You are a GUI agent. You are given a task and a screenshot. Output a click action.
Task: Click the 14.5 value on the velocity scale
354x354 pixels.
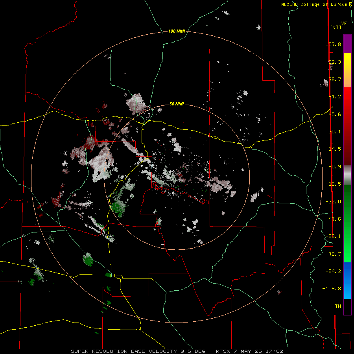pos(335,149)
